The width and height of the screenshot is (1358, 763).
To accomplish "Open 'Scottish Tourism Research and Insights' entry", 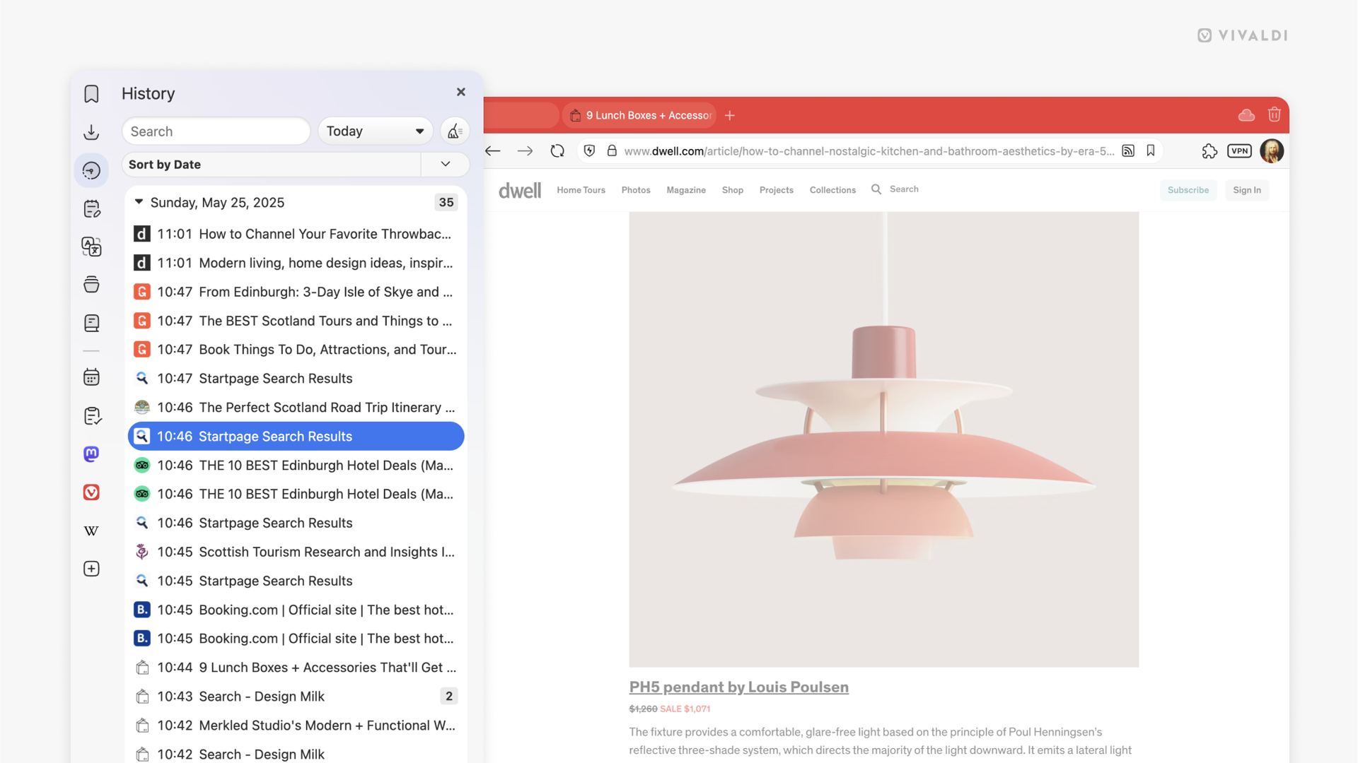I will (296, 552).
